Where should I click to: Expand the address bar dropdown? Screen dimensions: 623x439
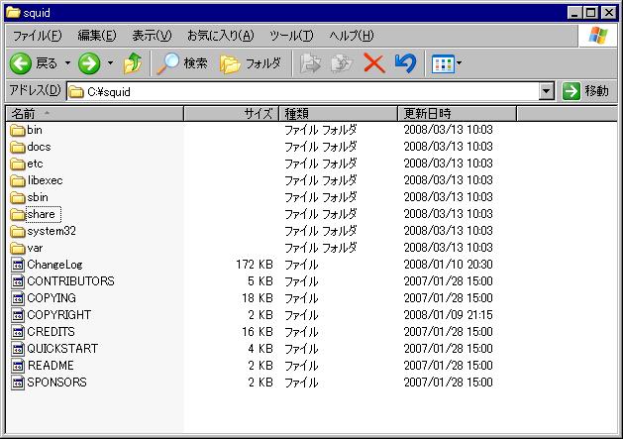(x=547, y=91)
